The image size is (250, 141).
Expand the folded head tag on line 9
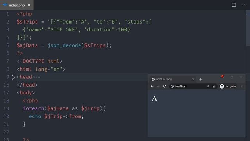pyautogui.click(x=13, y=77)
